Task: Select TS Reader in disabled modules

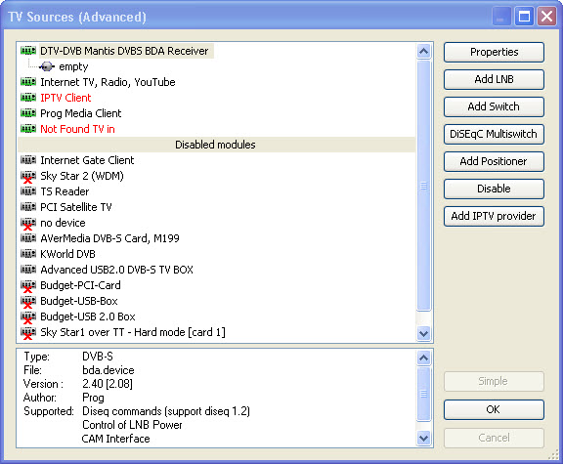Action: [x=65, y=191]
